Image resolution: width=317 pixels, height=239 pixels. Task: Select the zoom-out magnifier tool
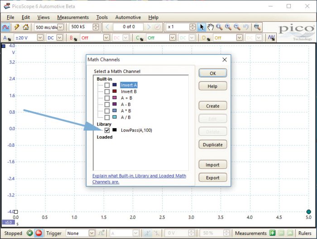coord(237,27)
